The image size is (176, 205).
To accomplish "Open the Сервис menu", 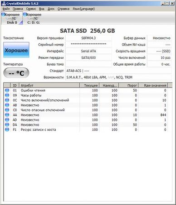I will (x=31, y=9).
